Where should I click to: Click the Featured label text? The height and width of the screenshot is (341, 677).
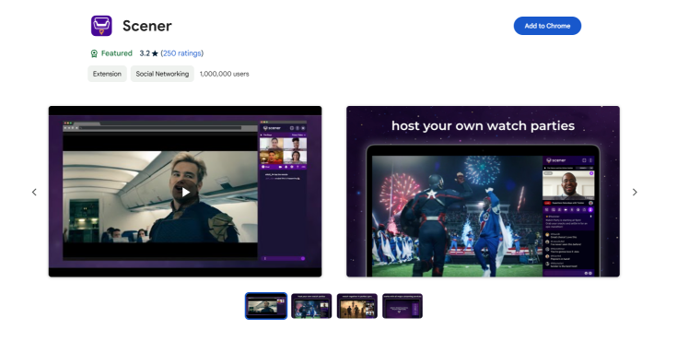click(117, 53)
